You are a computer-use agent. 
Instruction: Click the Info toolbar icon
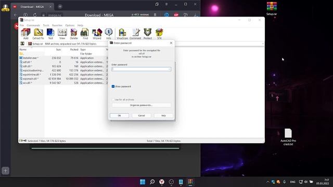click(x=109, y=34)
